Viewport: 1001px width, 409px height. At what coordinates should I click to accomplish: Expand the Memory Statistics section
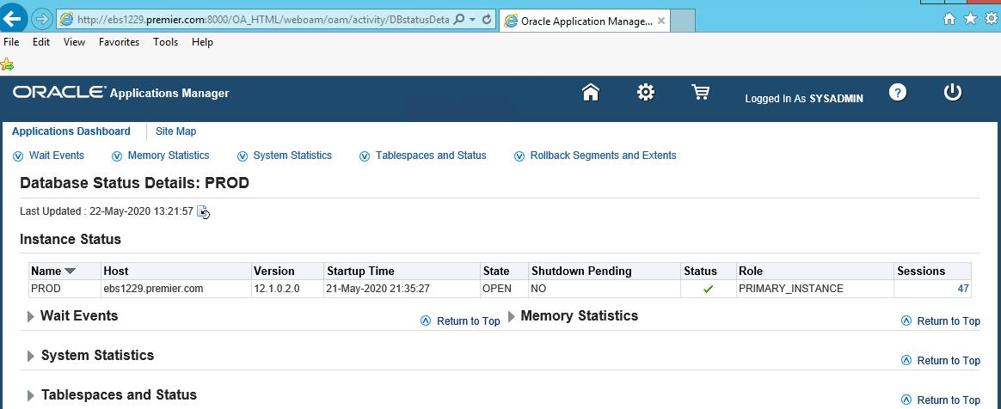coord(511,317)
